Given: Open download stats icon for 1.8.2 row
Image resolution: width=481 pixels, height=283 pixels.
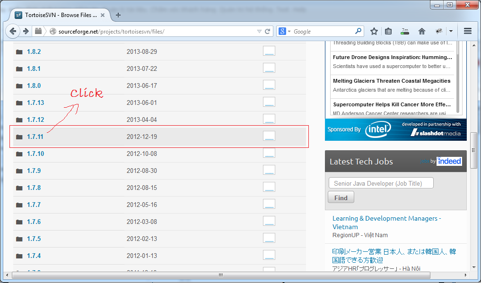Looking at the screenshot, I should pos(269,51).
